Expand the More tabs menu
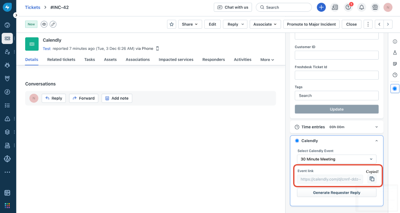The width and height of the screenshot is (400, 213). (267, 60)
